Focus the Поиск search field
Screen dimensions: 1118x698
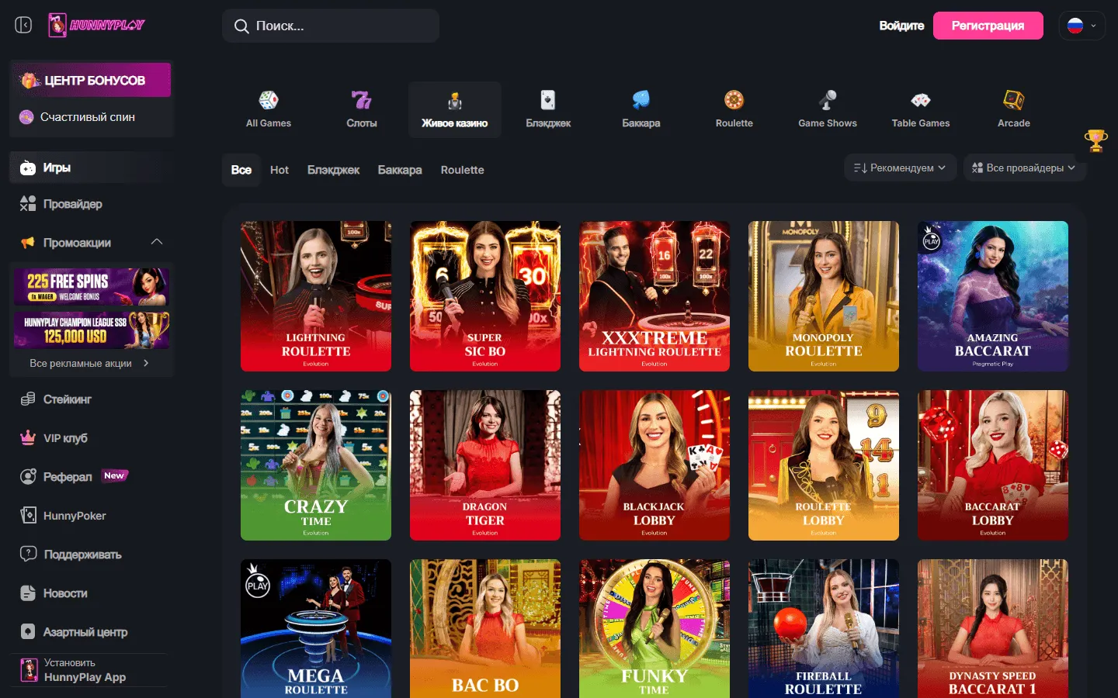(331, 26)
